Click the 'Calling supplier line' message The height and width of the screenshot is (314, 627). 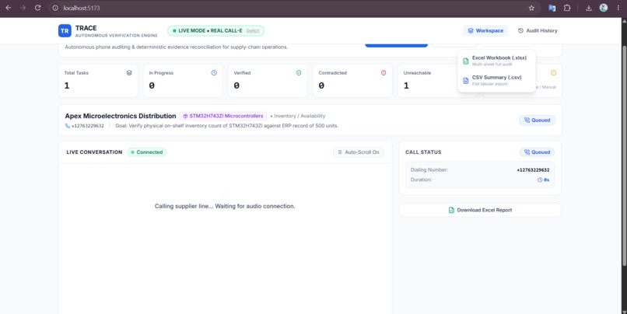pyautogui.click(x=225, y=206)
